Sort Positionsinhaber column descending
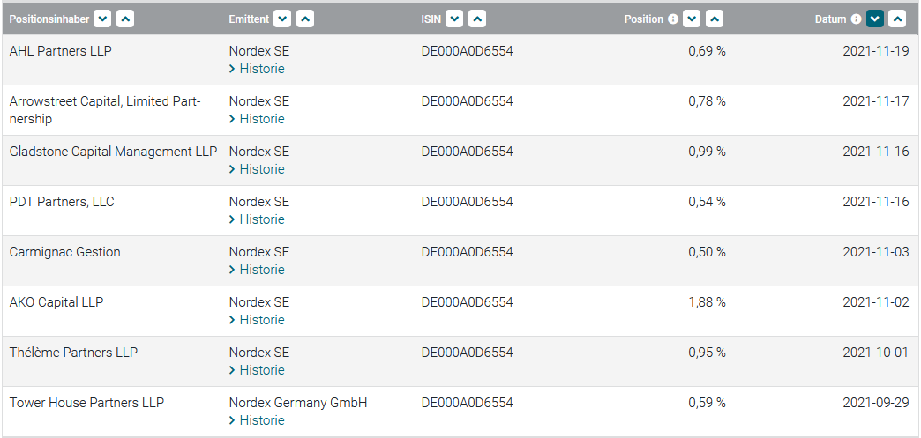This screenshot has height=438, width=921. coord(102,19)
